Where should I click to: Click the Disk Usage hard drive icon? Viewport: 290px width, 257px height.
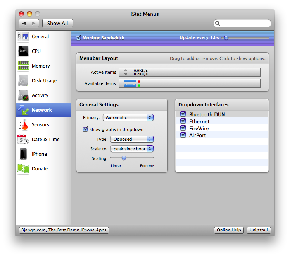[x=23, y=80]
